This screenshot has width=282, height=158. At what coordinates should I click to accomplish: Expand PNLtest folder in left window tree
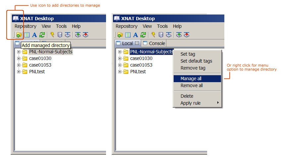19,72
